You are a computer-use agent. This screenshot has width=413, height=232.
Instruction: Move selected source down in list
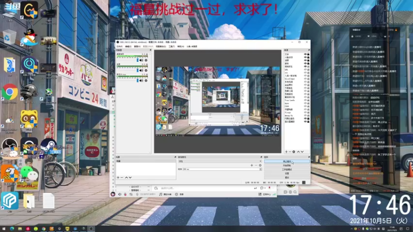click(302, 152)
